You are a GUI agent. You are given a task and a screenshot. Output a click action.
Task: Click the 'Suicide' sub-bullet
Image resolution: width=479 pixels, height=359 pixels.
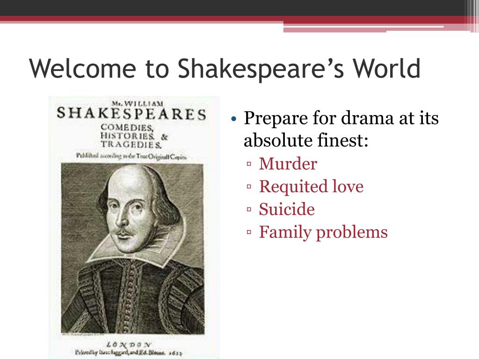click(287, 209)
